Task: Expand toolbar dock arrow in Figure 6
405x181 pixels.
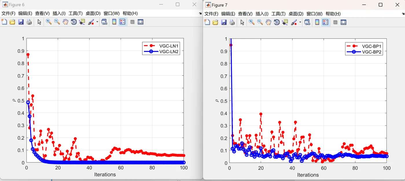Action: point(200,14)
